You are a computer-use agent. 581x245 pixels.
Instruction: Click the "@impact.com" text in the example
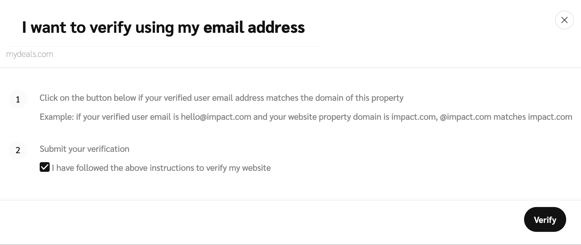pos(465,117)
